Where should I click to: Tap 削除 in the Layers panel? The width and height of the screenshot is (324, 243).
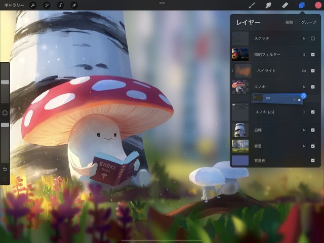289,22
